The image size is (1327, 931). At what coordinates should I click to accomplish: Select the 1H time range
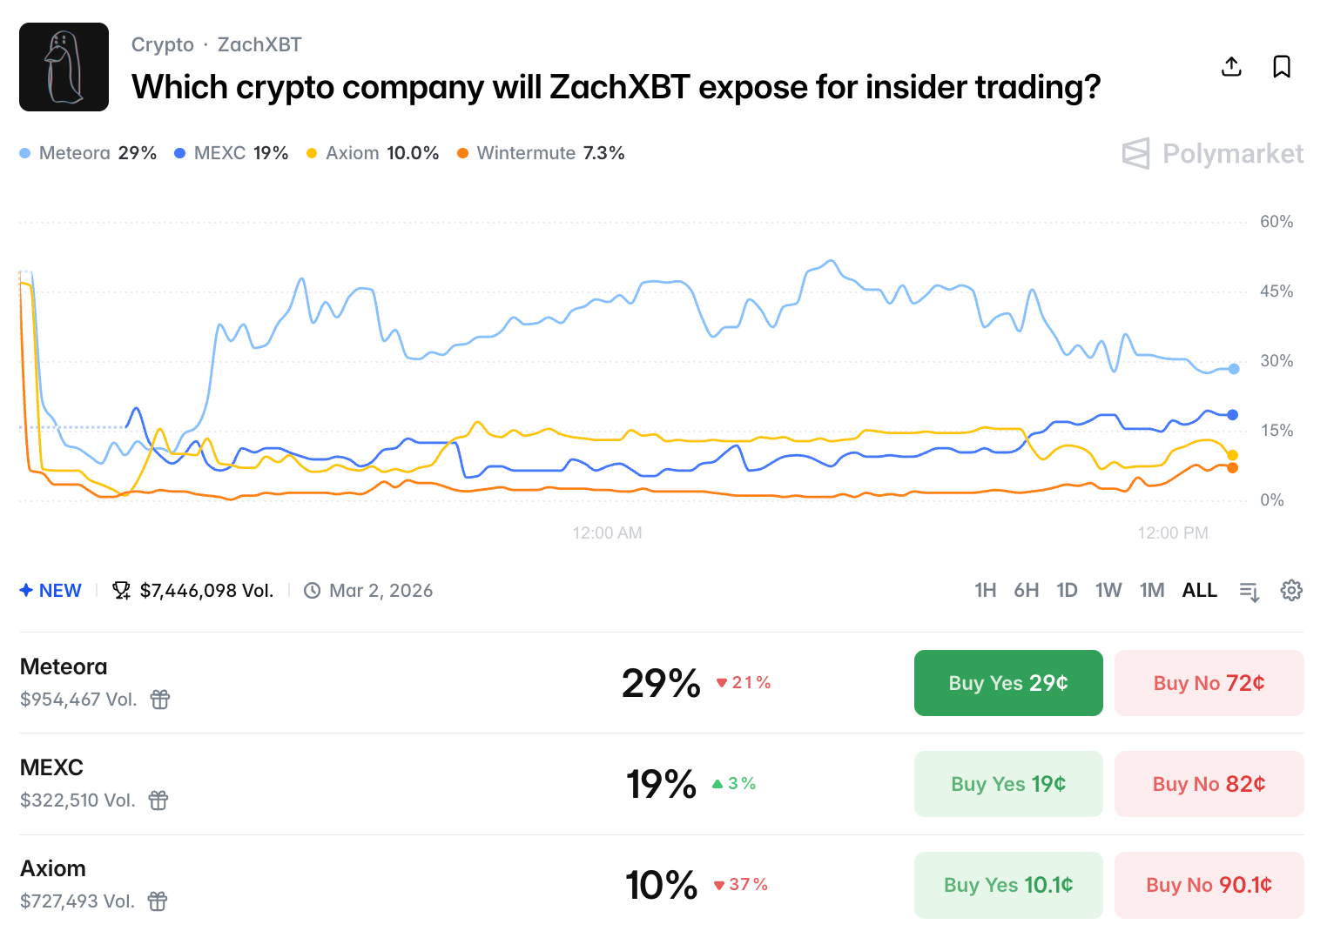985,591
